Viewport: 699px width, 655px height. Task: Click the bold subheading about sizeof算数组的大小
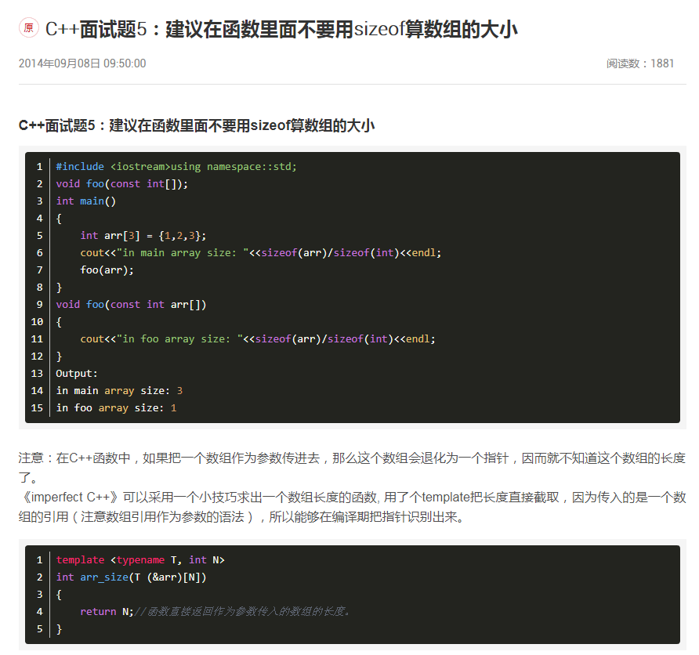[197, 125]
